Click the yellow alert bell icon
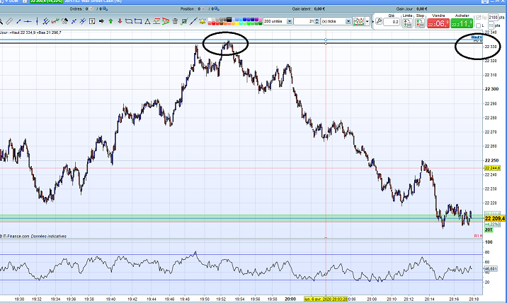Viewport: 507px width, 303px height. [x=203, y=21]
